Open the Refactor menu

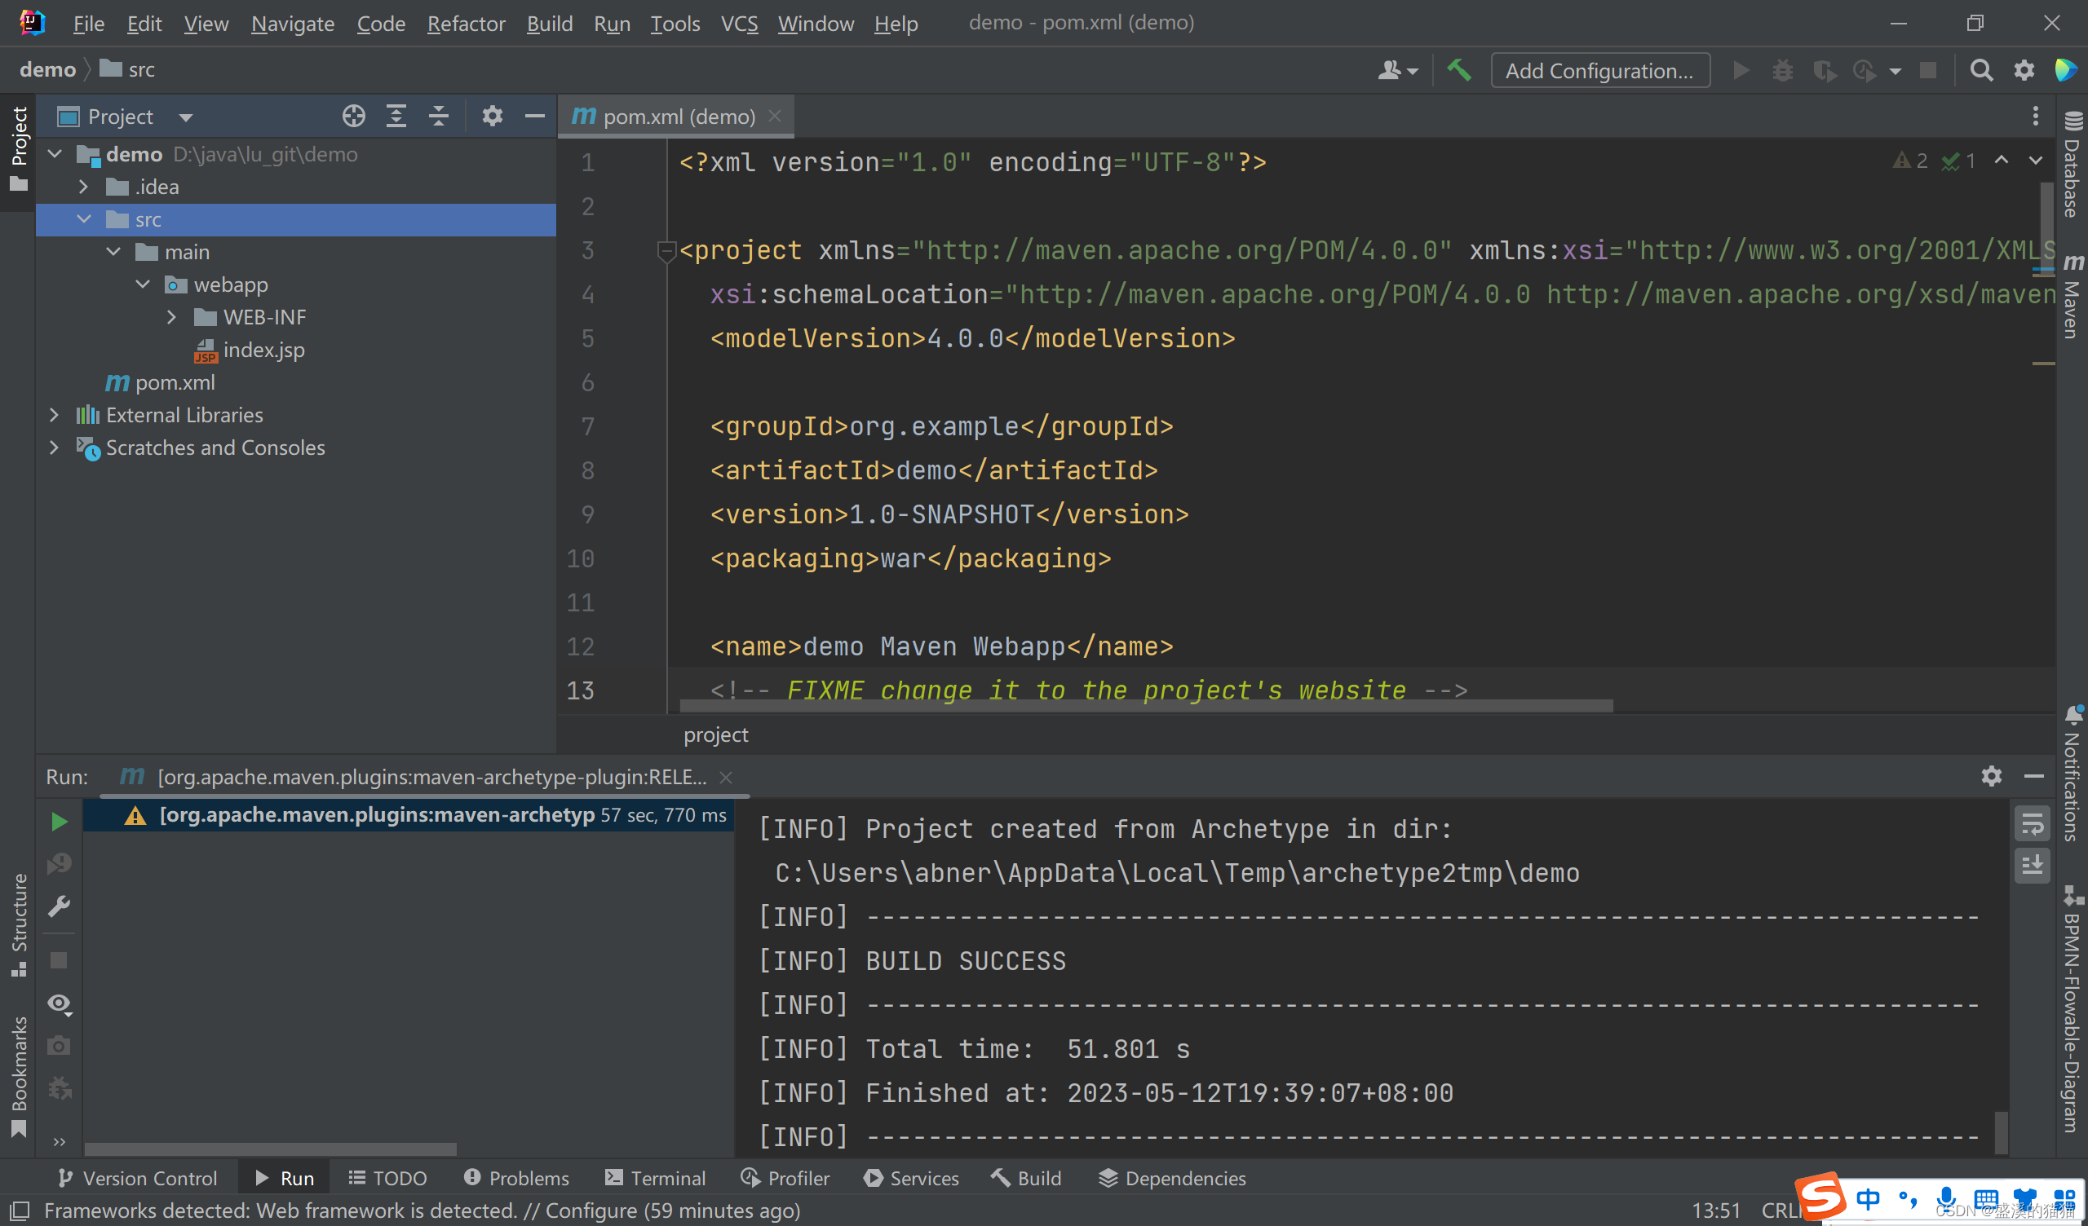pyautogui.click(x=466, y=23)
